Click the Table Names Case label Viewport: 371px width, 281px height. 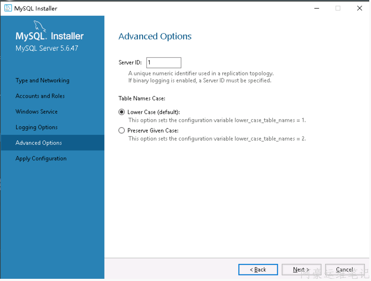click(142, 99)
